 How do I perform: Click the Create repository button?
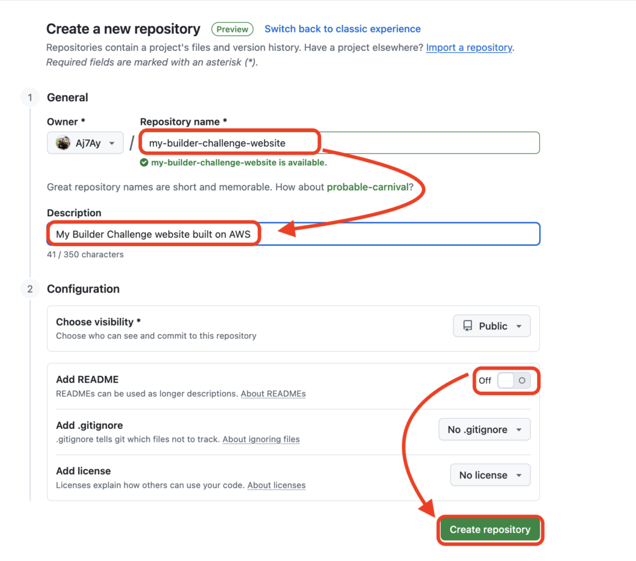point(490,529)
